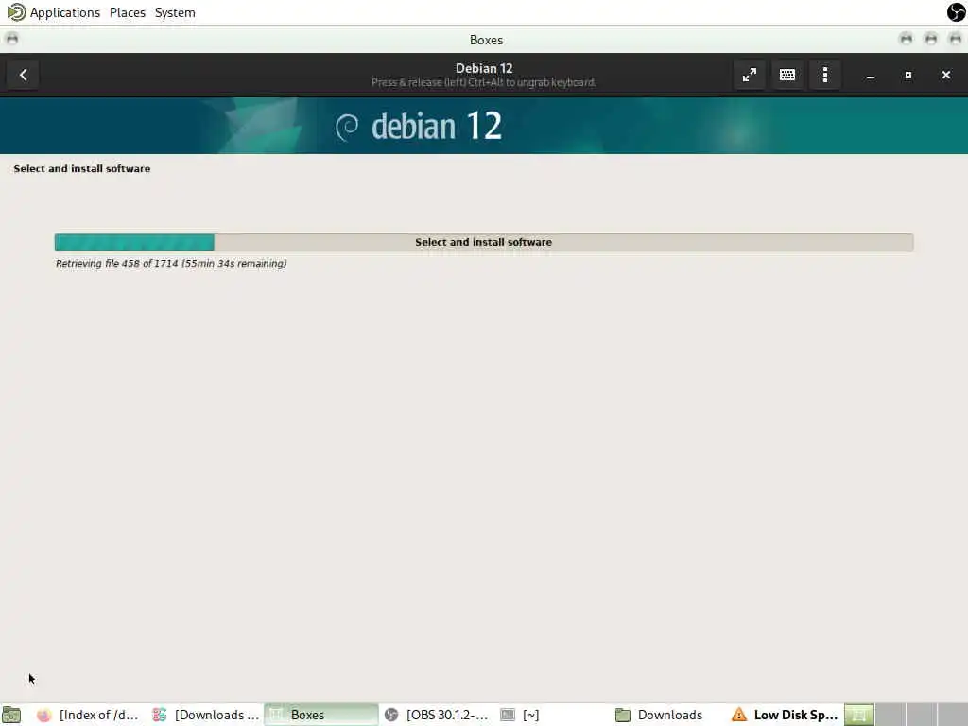The width and height of the screenshot is (968, 726).
Task: Click the Select and install software heading
Action: click(82, 168)
